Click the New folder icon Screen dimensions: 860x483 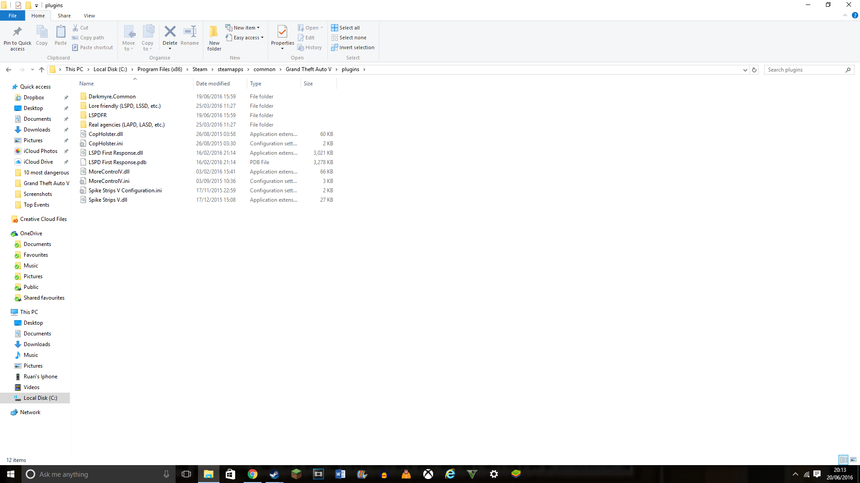(x=214, y=32)
